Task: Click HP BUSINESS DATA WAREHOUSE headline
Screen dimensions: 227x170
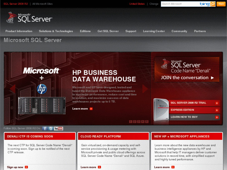Action: pyautogui.click(x=104, y=76)
